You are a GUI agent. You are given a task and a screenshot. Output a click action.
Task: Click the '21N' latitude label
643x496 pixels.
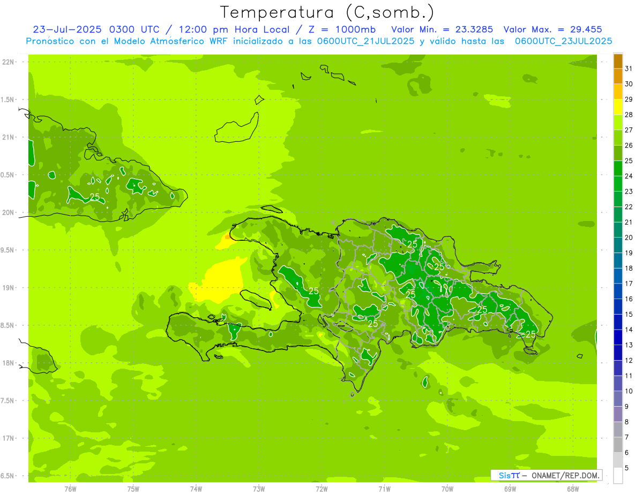click(x=8, y=137)
